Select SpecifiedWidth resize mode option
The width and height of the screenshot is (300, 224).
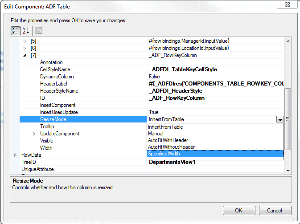pyautogui.click(x=215, y=154)
